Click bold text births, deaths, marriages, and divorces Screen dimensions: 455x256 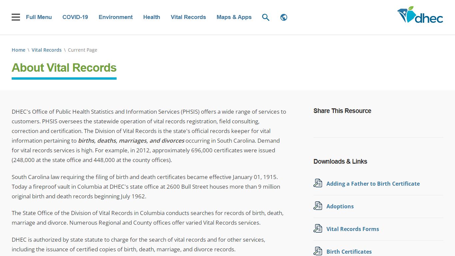tap(131, 141)
